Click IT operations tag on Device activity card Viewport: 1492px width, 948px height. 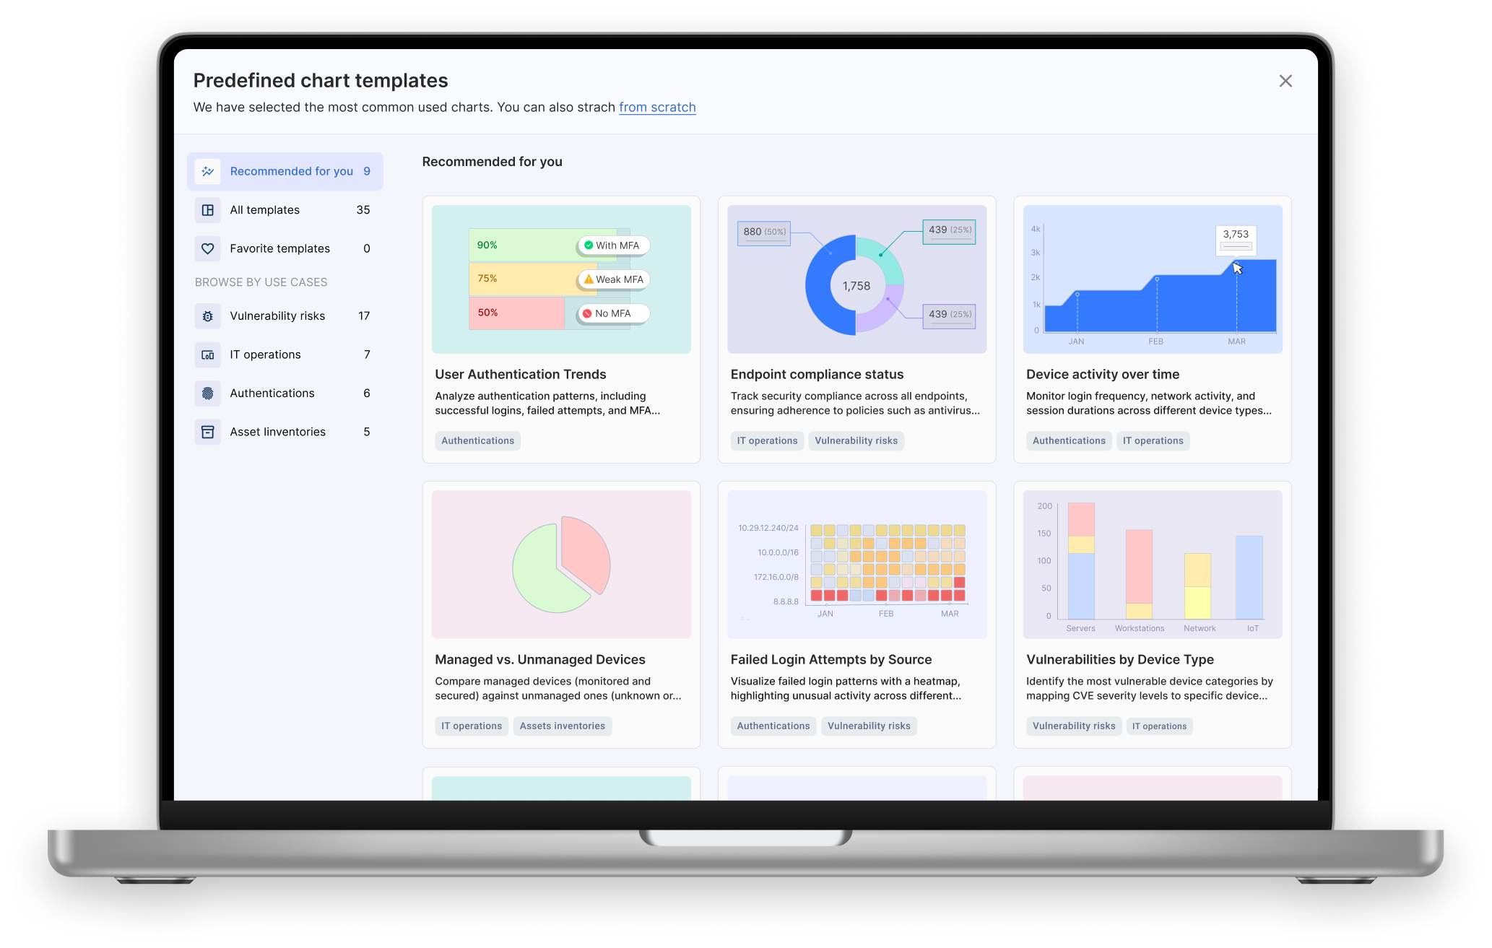[1153, 440]
